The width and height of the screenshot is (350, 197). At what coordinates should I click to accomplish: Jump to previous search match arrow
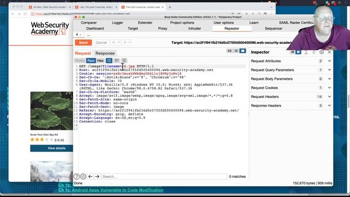coord(90,176)
